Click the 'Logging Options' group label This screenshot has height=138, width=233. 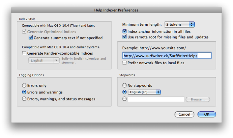32,75
